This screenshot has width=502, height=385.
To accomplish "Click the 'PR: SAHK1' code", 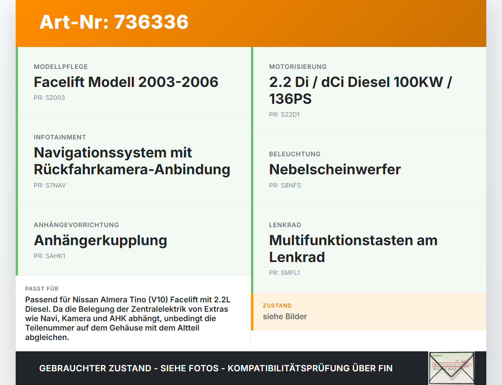I will (x=49, y=256).
